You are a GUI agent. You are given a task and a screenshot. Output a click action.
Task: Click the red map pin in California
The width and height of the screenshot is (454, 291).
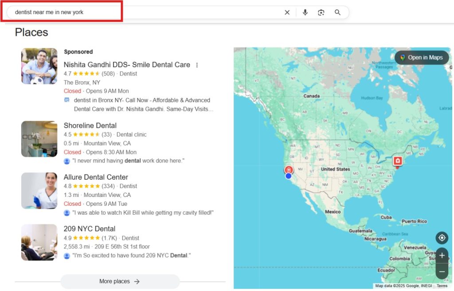coord(289,170)
